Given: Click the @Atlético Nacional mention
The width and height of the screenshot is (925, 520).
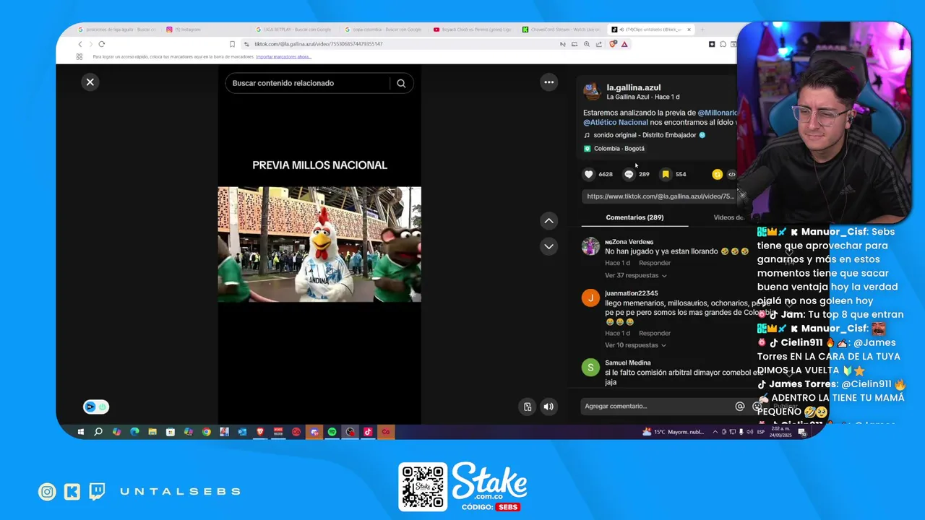Looking at the screenshot, I should (x=616, y=122).
